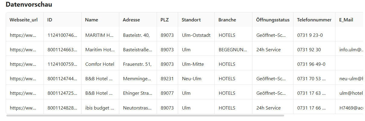Click the Name column header
The height and width of the screenshot is (121, 365).
pyautogui.click(x=100, y=20)
